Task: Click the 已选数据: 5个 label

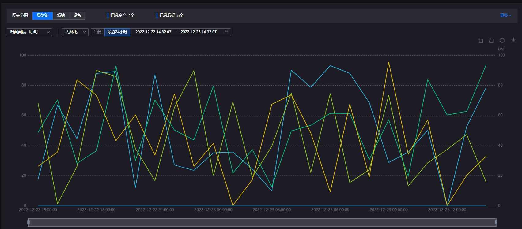Action: point(172,15)
